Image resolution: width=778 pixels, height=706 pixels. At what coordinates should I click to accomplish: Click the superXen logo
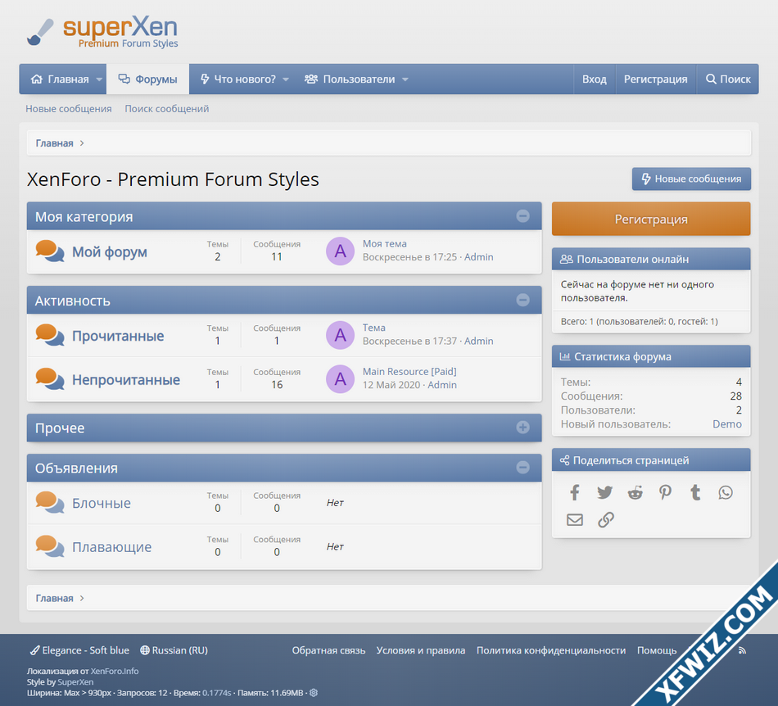(x=102, y=33)
